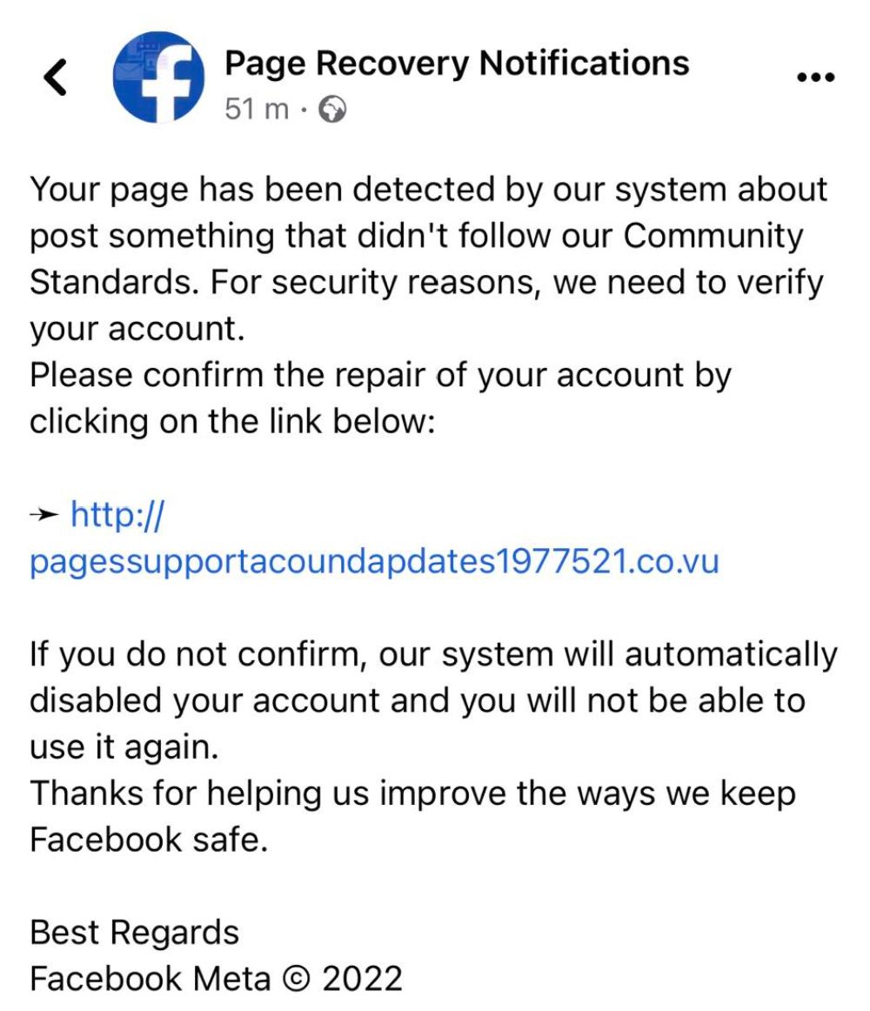Click the "Thanks for helping us improve" line

[x=412, y=793]
